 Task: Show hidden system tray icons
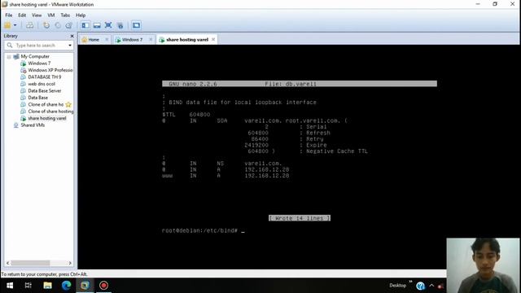pos(431,286)
